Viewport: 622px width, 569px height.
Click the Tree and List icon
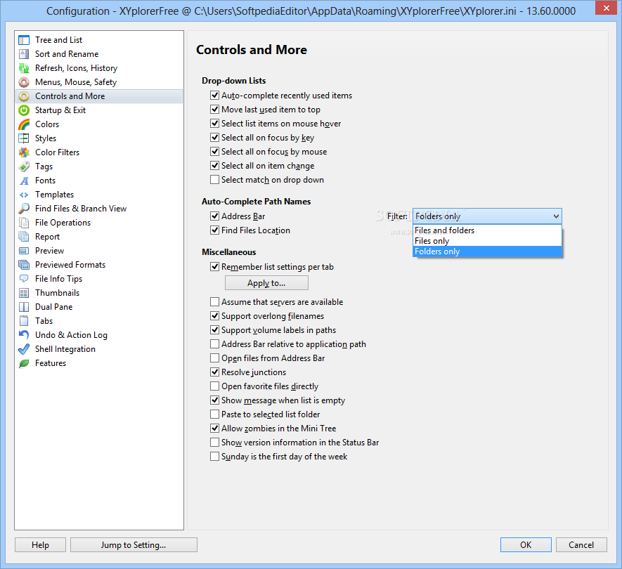pyautogui.click(x=24, y=40)
